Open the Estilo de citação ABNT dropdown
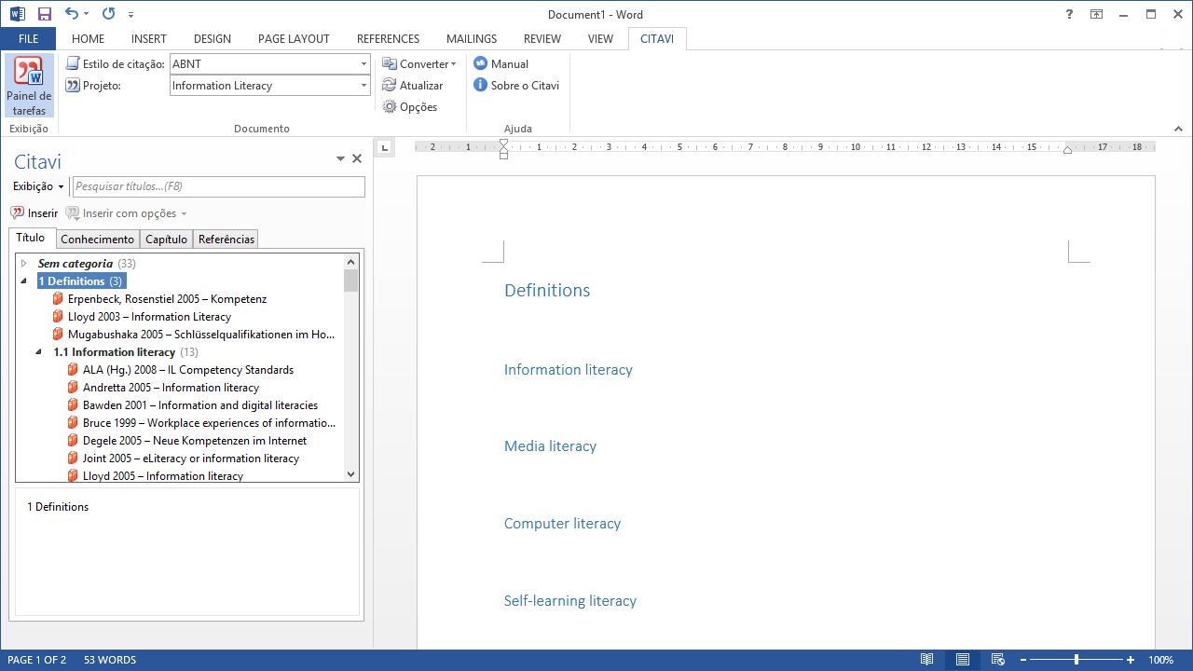This screenshot has width=1193, height=671. pos(363,64)
